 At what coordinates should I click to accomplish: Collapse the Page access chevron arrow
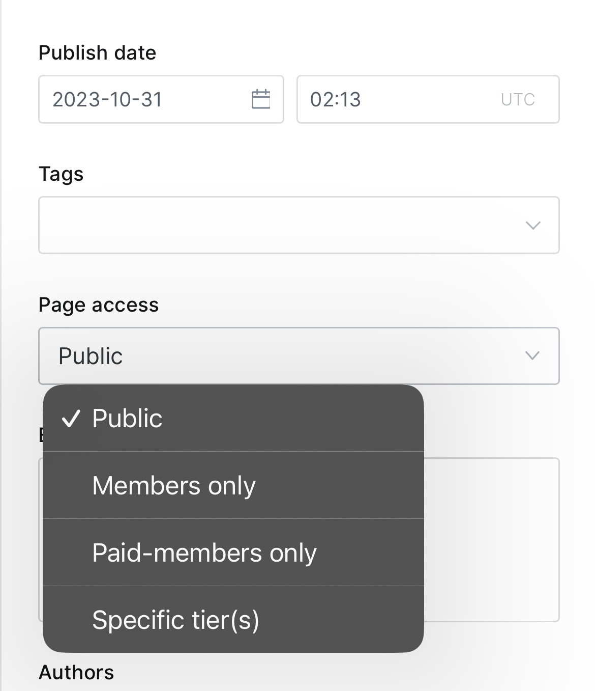pyautogui.click(x=532, y=355)
